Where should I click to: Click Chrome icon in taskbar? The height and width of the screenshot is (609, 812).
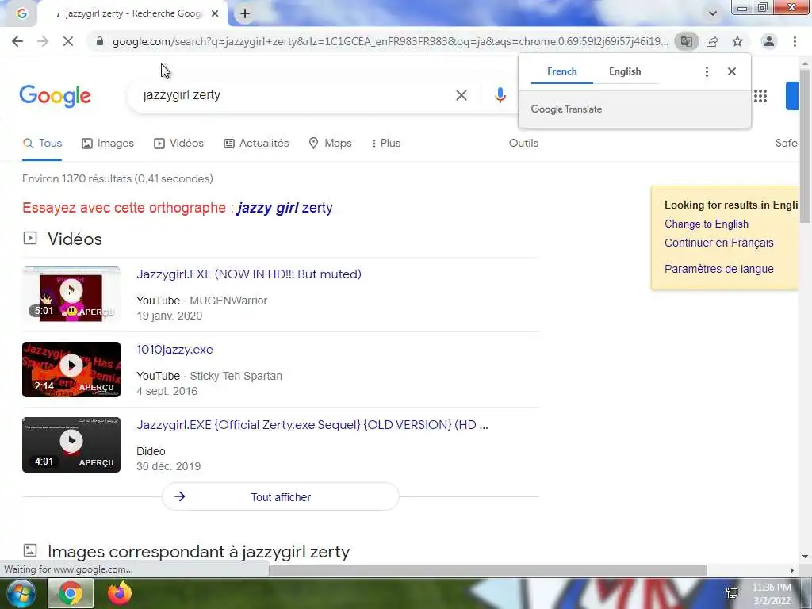click(x=71, y=593)
